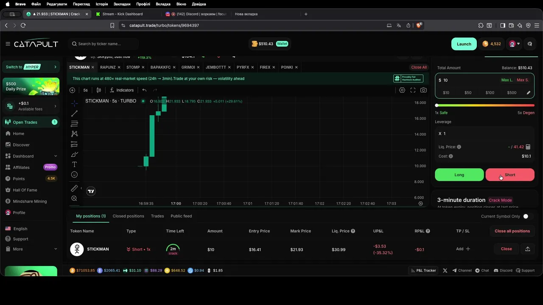543x305 pixels.
Task: Click the green Long button
Action: tap(459, 175)
